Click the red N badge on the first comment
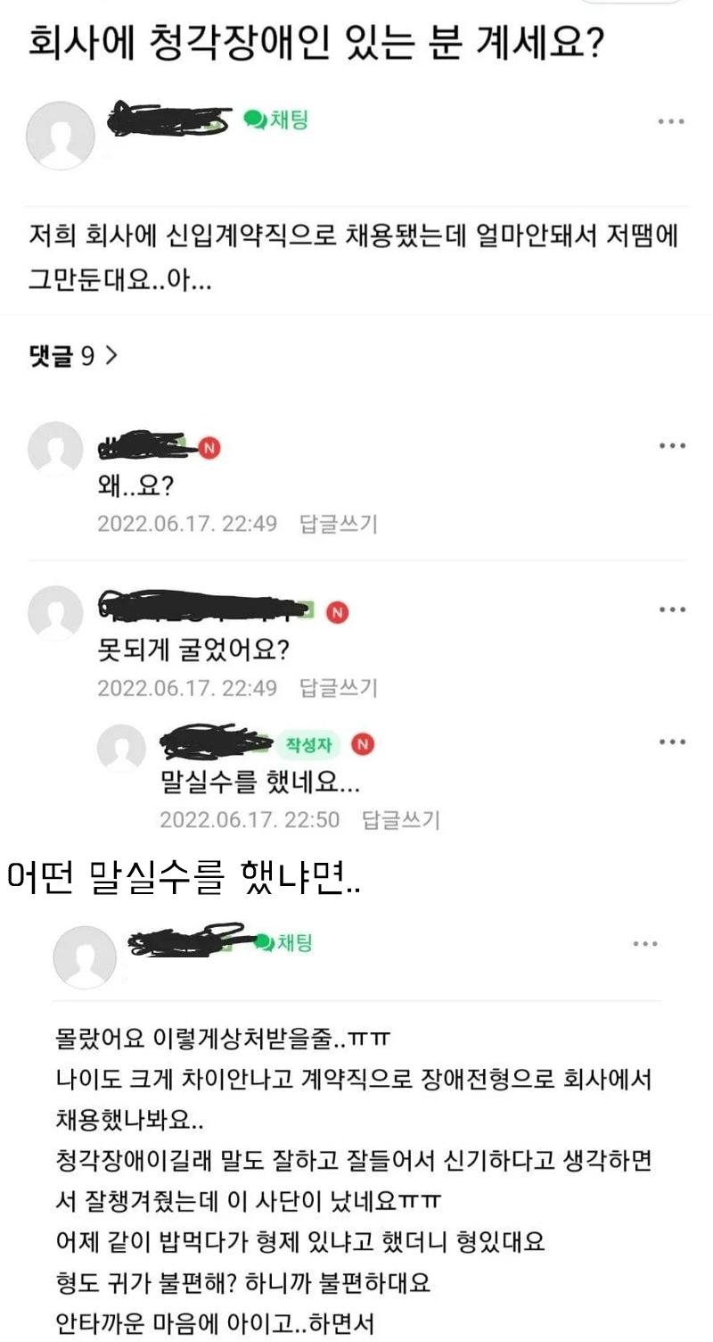 [x=209, y=448]
